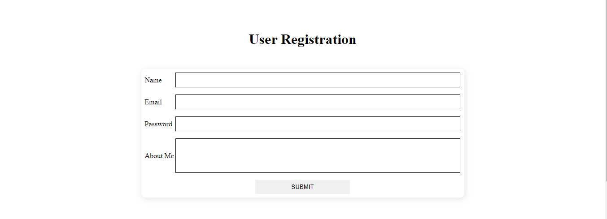Click the Email label text

(x=153, y=102)
